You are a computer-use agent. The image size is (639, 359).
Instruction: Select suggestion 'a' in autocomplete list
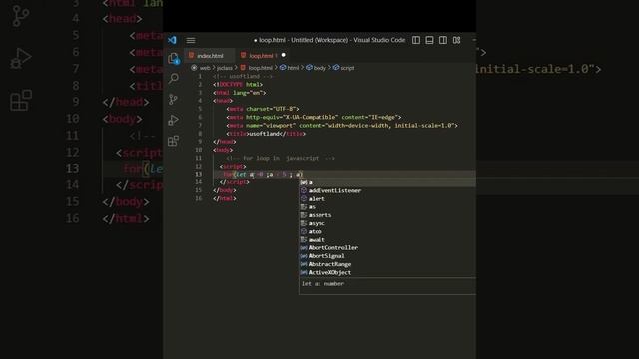tap(387, 182)
